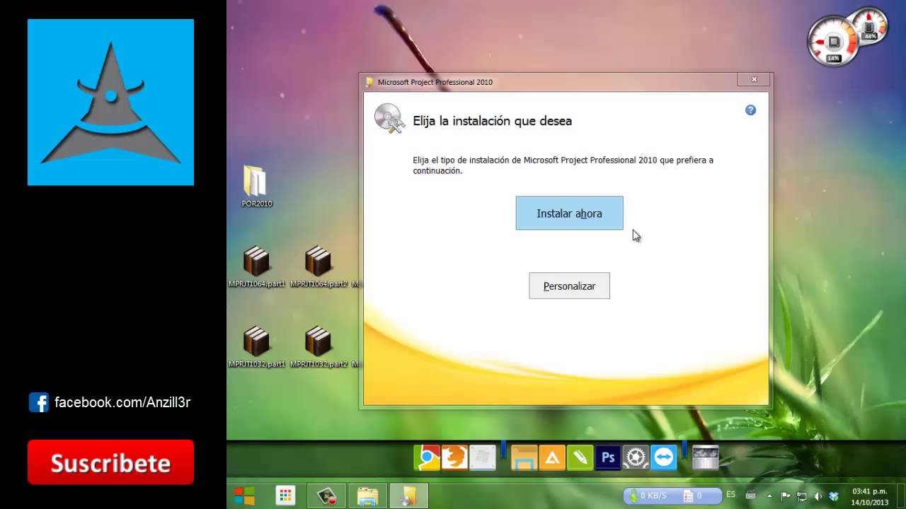Screen dimensions: 906x509
Task: Choose the Personalizar installation option
Action: (x=569, y=286)
